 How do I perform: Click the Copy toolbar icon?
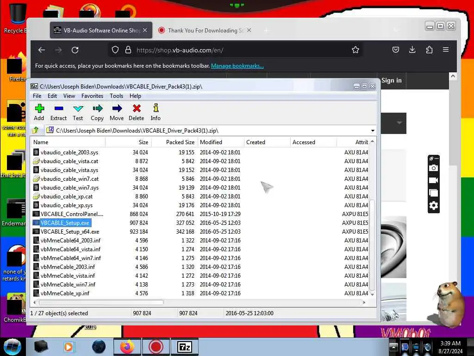tap(97, 112)
